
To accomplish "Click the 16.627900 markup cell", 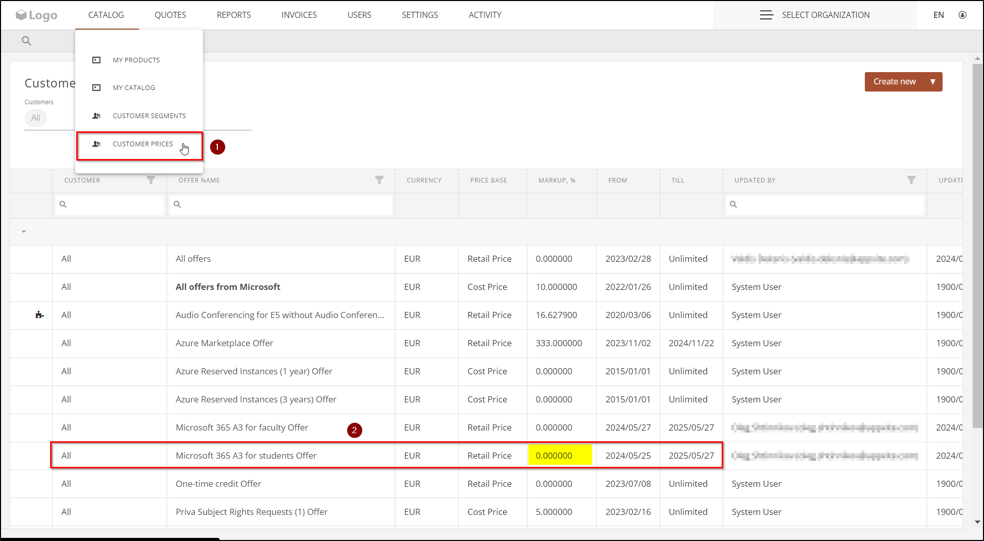I will point(556,315).
